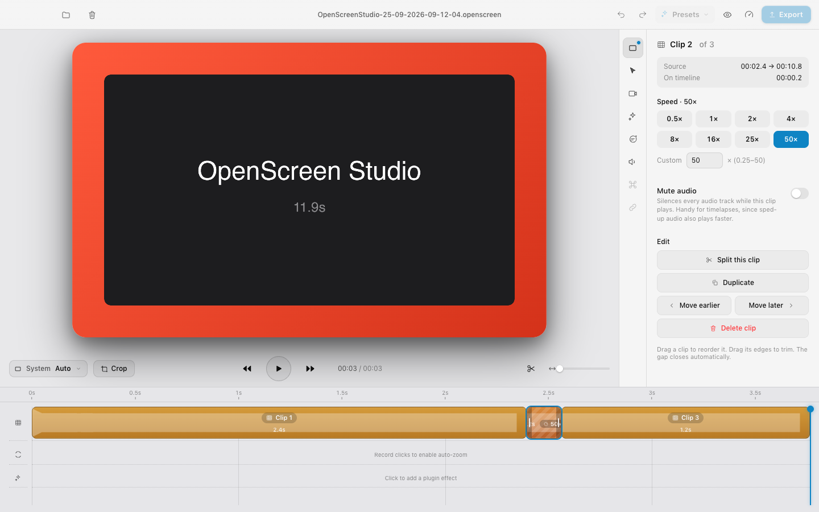
Task: Open System Auto aspect dropdown
Action: click(x=48, y=369)
